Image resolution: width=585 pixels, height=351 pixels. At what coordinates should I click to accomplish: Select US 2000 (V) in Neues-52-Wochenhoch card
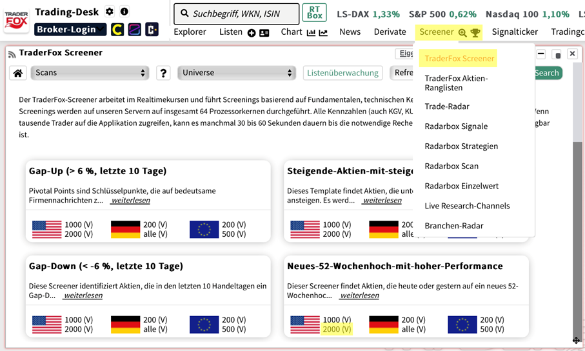[337, 329]
